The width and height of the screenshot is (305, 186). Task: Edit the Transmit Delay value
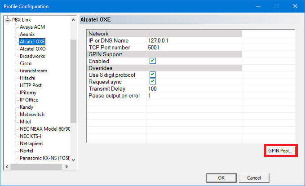194,89
